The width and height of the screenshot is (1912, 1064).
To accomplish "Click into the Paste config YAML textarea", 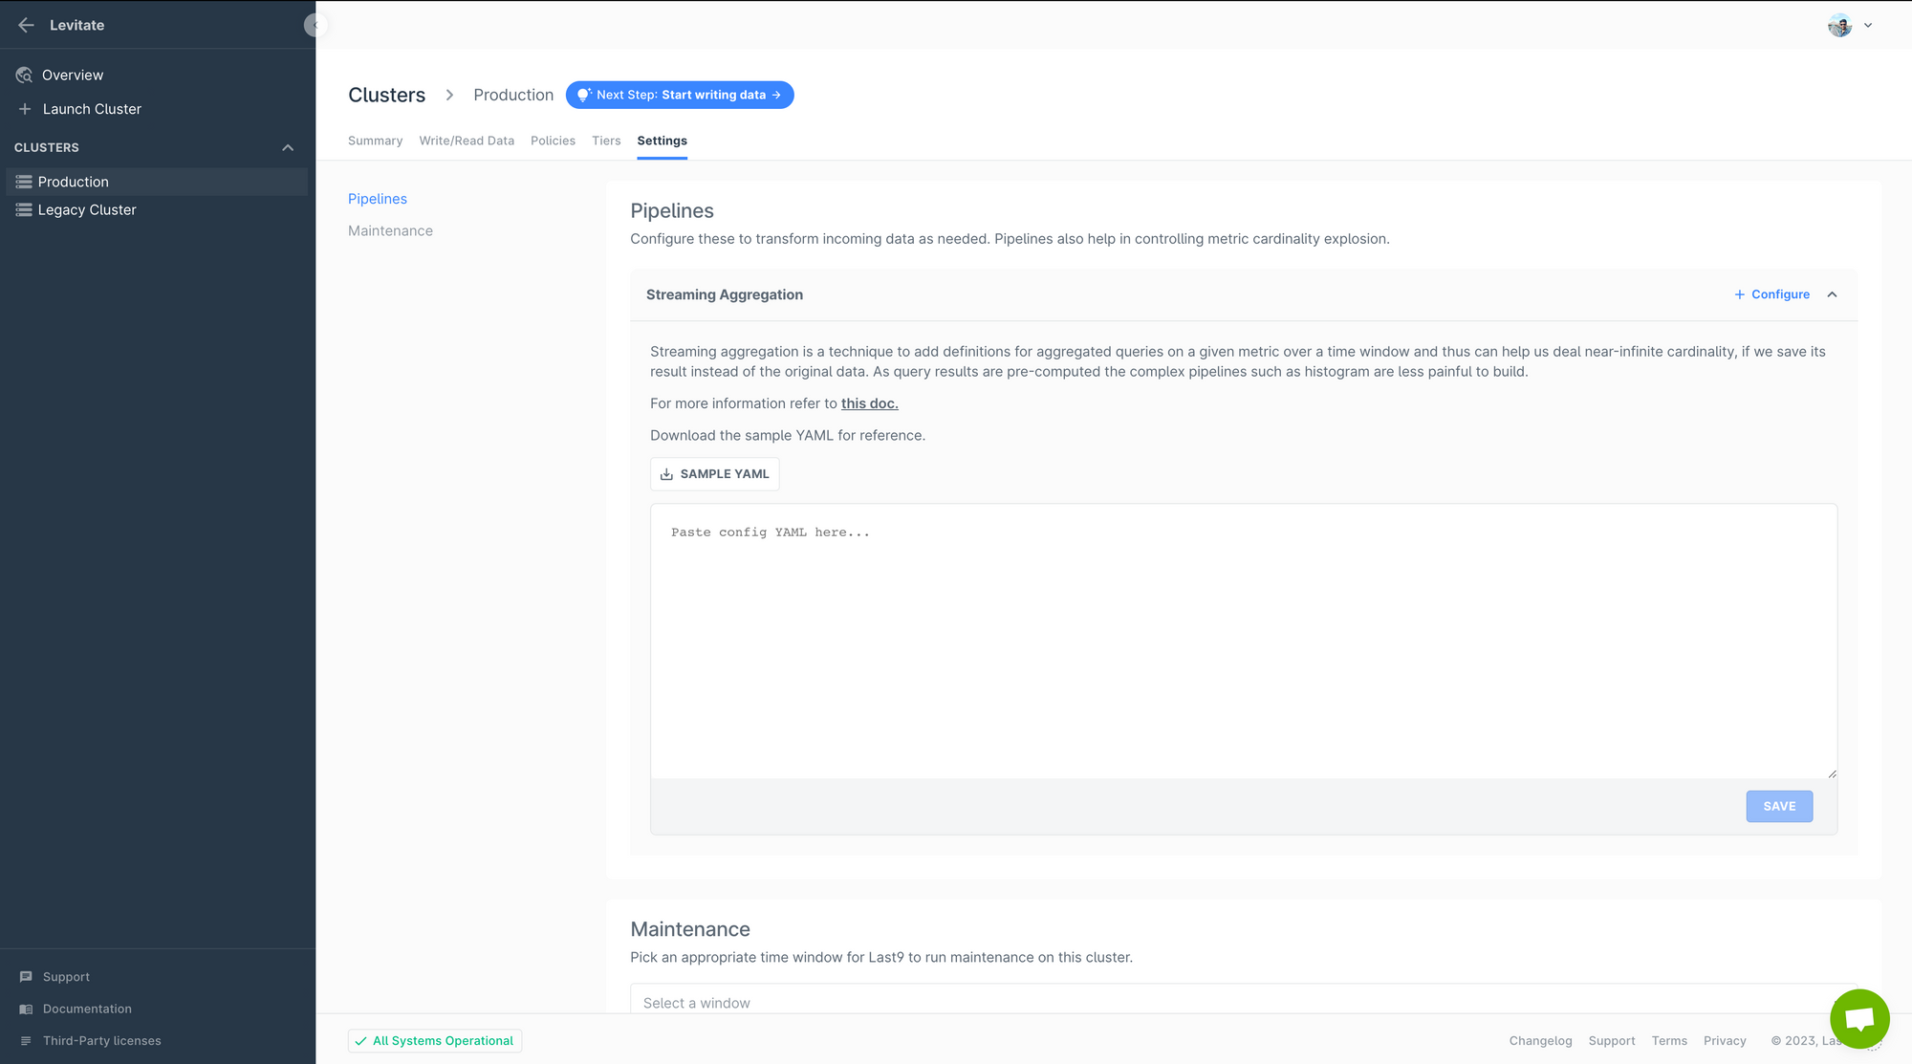I will click(x=1243, y=641).
